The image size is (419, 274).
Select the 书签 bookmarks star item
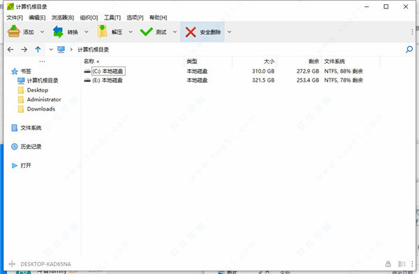click(x=21, y=71)
